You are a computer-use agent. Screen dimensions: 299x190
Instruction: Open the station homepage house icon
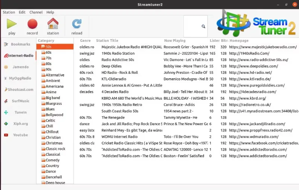point(53,23)
